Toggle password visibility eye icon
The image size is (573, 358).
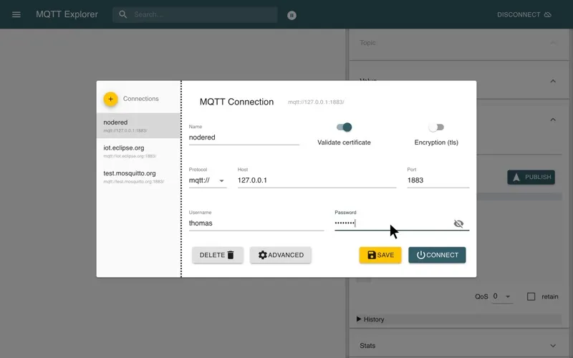coord(458,223)
